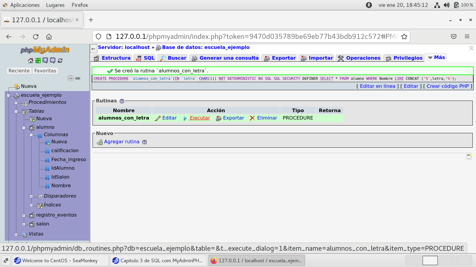Open phpMyAdmin documentation icon
Viewport: 476px width, 267px height.
(45, 61)
